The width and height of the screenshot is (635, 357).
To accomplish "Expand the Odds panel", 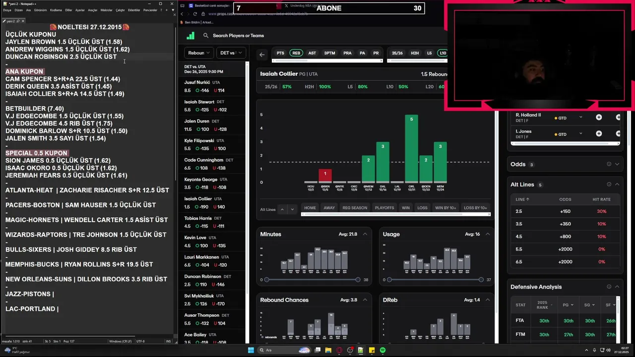I will [x=617, y=164].
